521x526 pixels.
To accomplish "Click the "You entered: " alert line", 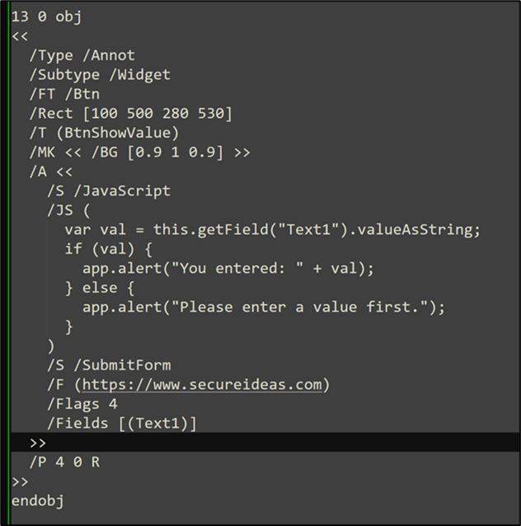I will pos(228,267).
